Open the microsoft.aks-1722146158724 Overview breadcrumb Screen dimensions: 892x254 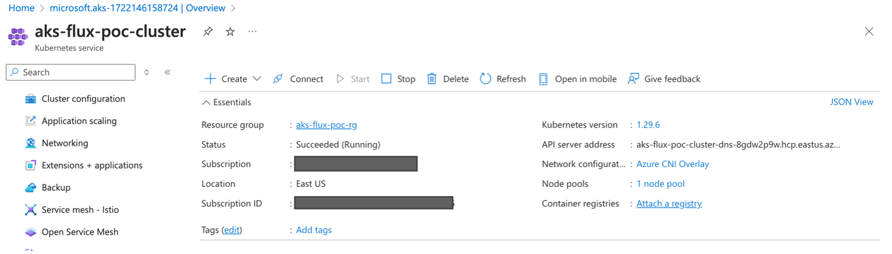tap(137, 8)
